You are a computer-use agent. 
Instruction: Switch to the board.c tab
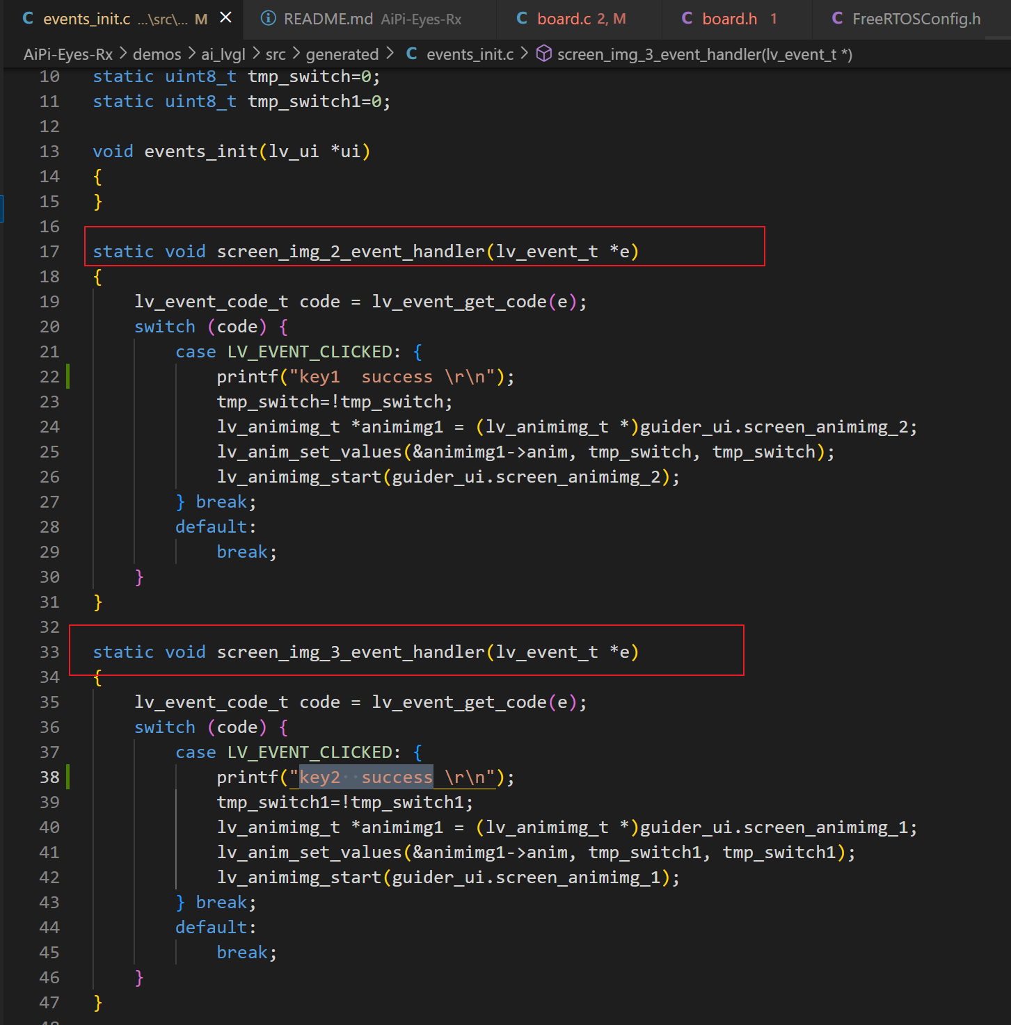click(579, 19)
